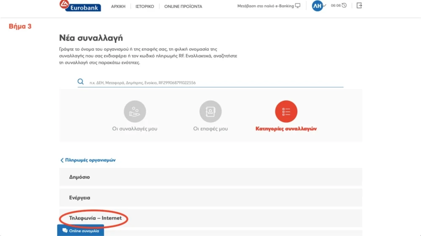Click the Eurobank logo
This screenshot has height=236, width=421.
click(80, 6)
